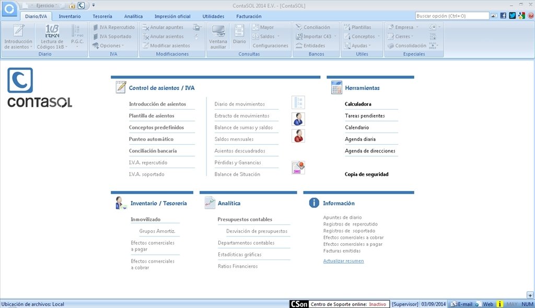Open the Facebook icon in the top bar
This screenshot has width=535, height=308.
(x=503, y=16)
